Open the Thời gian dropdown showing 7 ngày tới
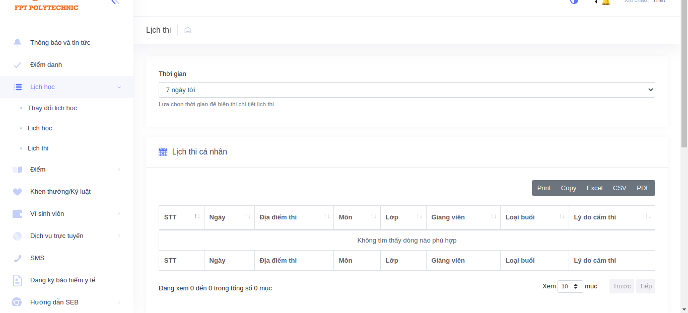This screenshot has width=688, height=313. click(407, 90)
